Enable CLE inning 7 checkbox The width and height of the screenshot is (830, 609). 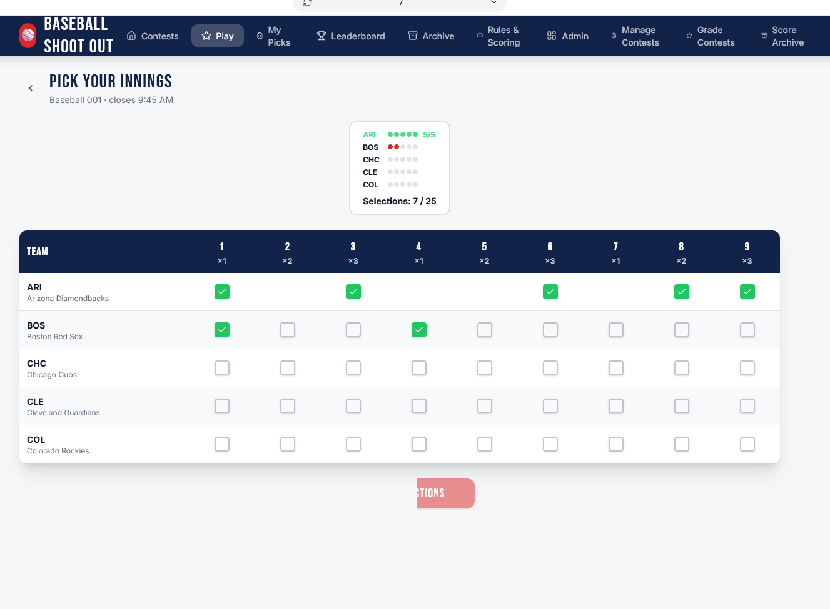pos(616,406)
